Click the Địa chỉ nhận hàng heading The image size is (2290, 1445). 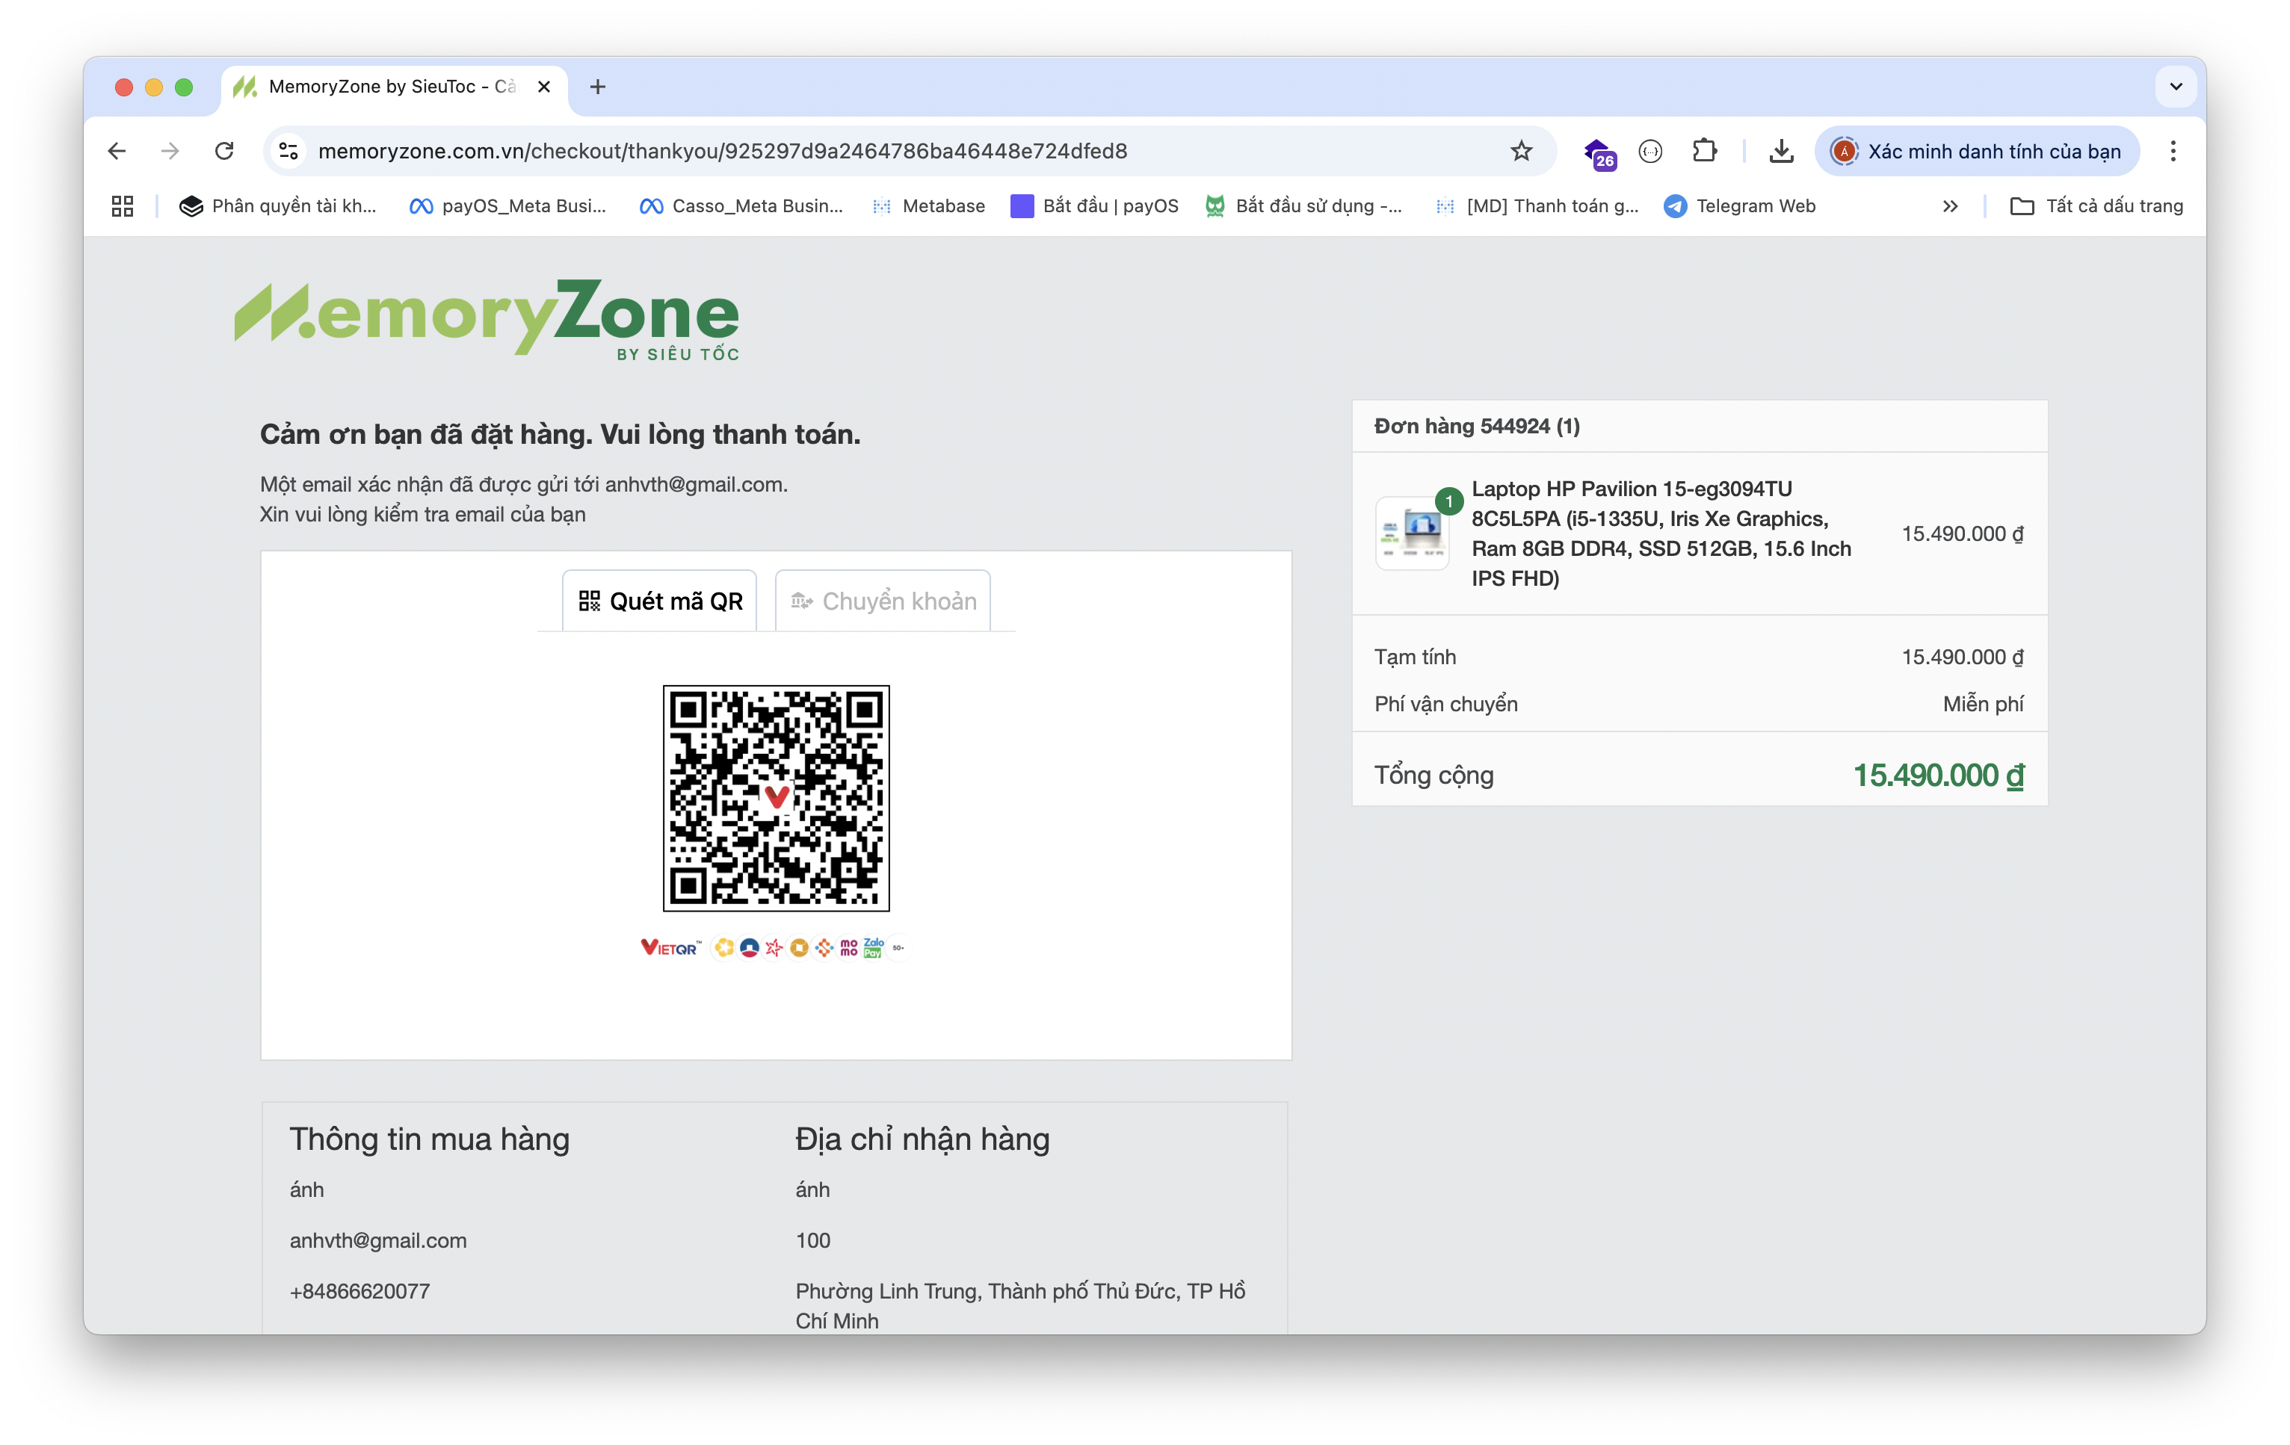[922, 1139]
